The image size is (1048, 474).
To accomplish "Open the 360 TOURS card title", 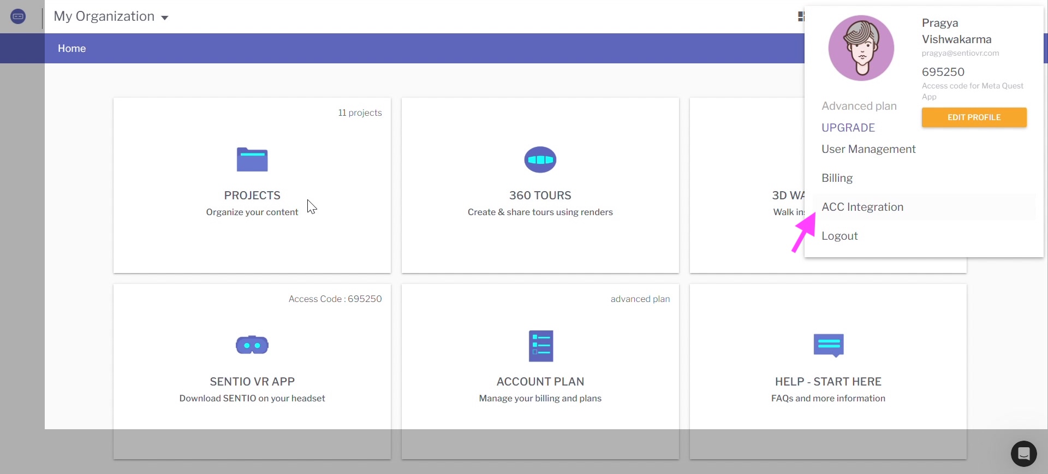I will pyautogui.click(x=540, y=195).
